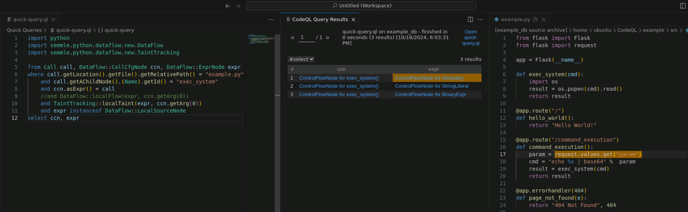Click the {} quick-query breadcrumb symbol
The width and height of the screenshot is (688, 212).
pos(116,30)
